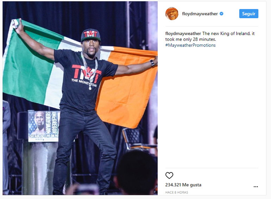The width and height of the screenshot is (271, 199).
Task: Open the three-dot more options menu
Action: (256, 187)
